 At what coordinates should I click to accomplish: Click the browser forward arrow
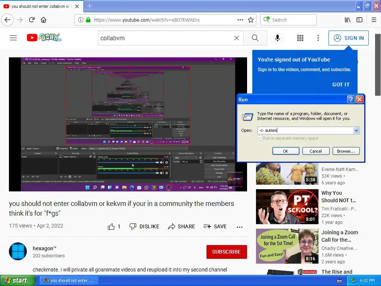pyautogui.click(x=20, y=20)
